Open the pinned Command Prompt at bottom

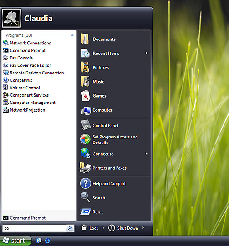coord(39,218)
